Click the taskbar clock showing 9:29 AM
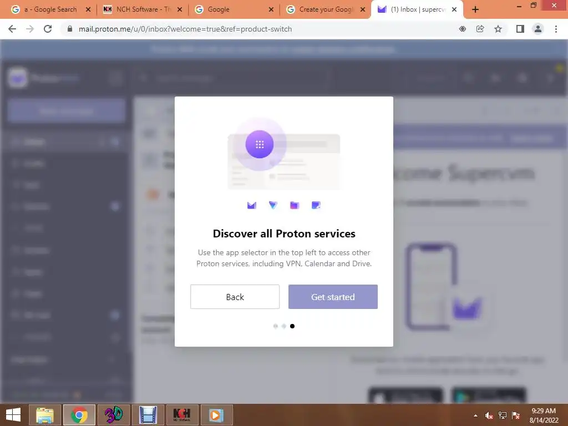 (544, 415)
